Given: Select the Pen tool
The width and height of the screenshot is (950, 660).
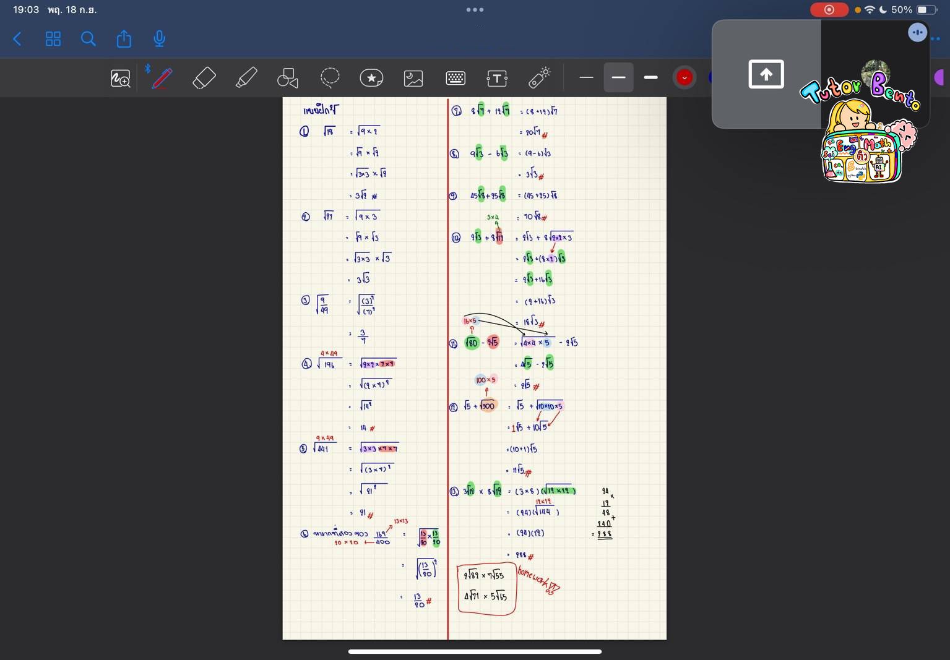Looking at the screenshot, I should tap(162, 79).
